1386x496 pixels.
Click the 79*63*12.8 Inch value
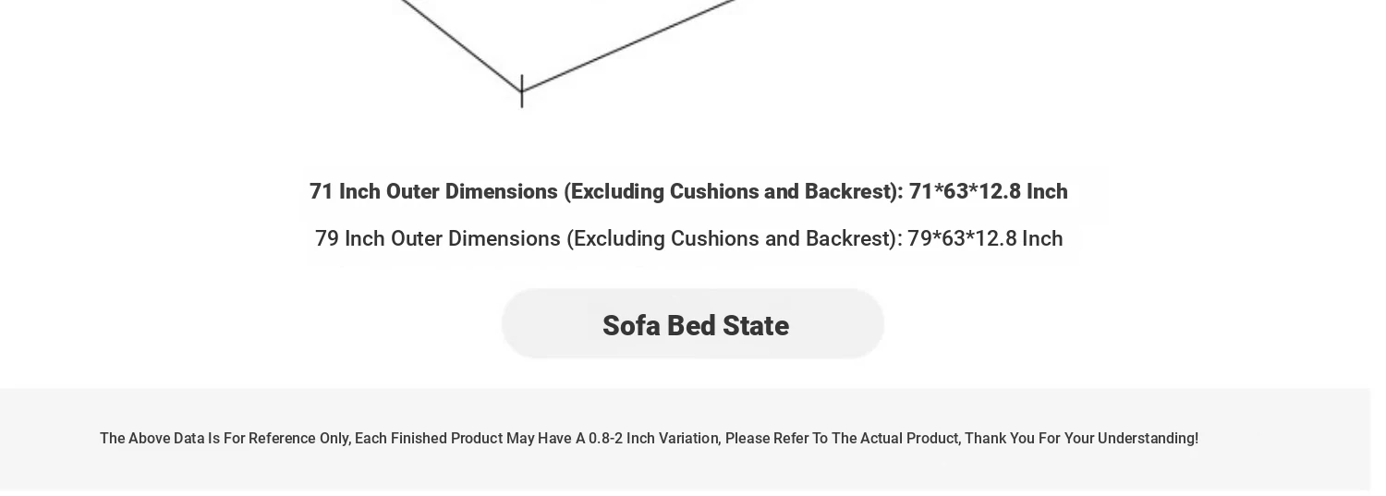coord(985,238)
